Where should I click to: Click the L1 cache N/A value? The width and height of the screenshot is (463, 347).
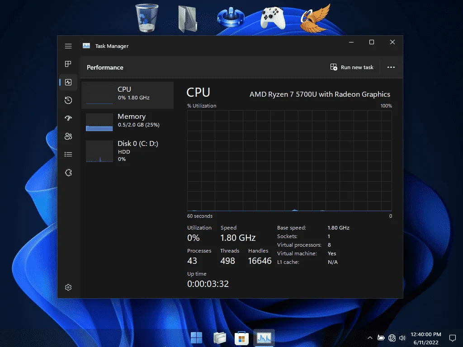tap(332, 262)
